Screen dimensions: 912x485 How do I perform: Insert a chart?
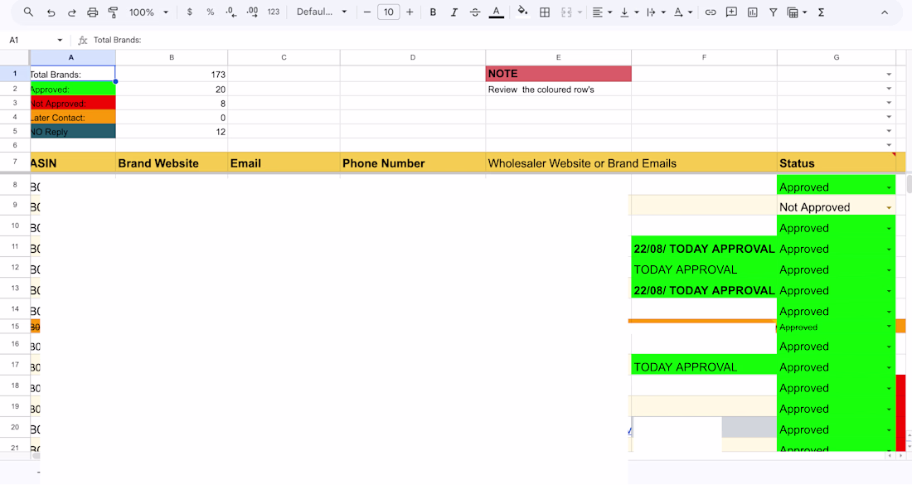tap(752, 12)
